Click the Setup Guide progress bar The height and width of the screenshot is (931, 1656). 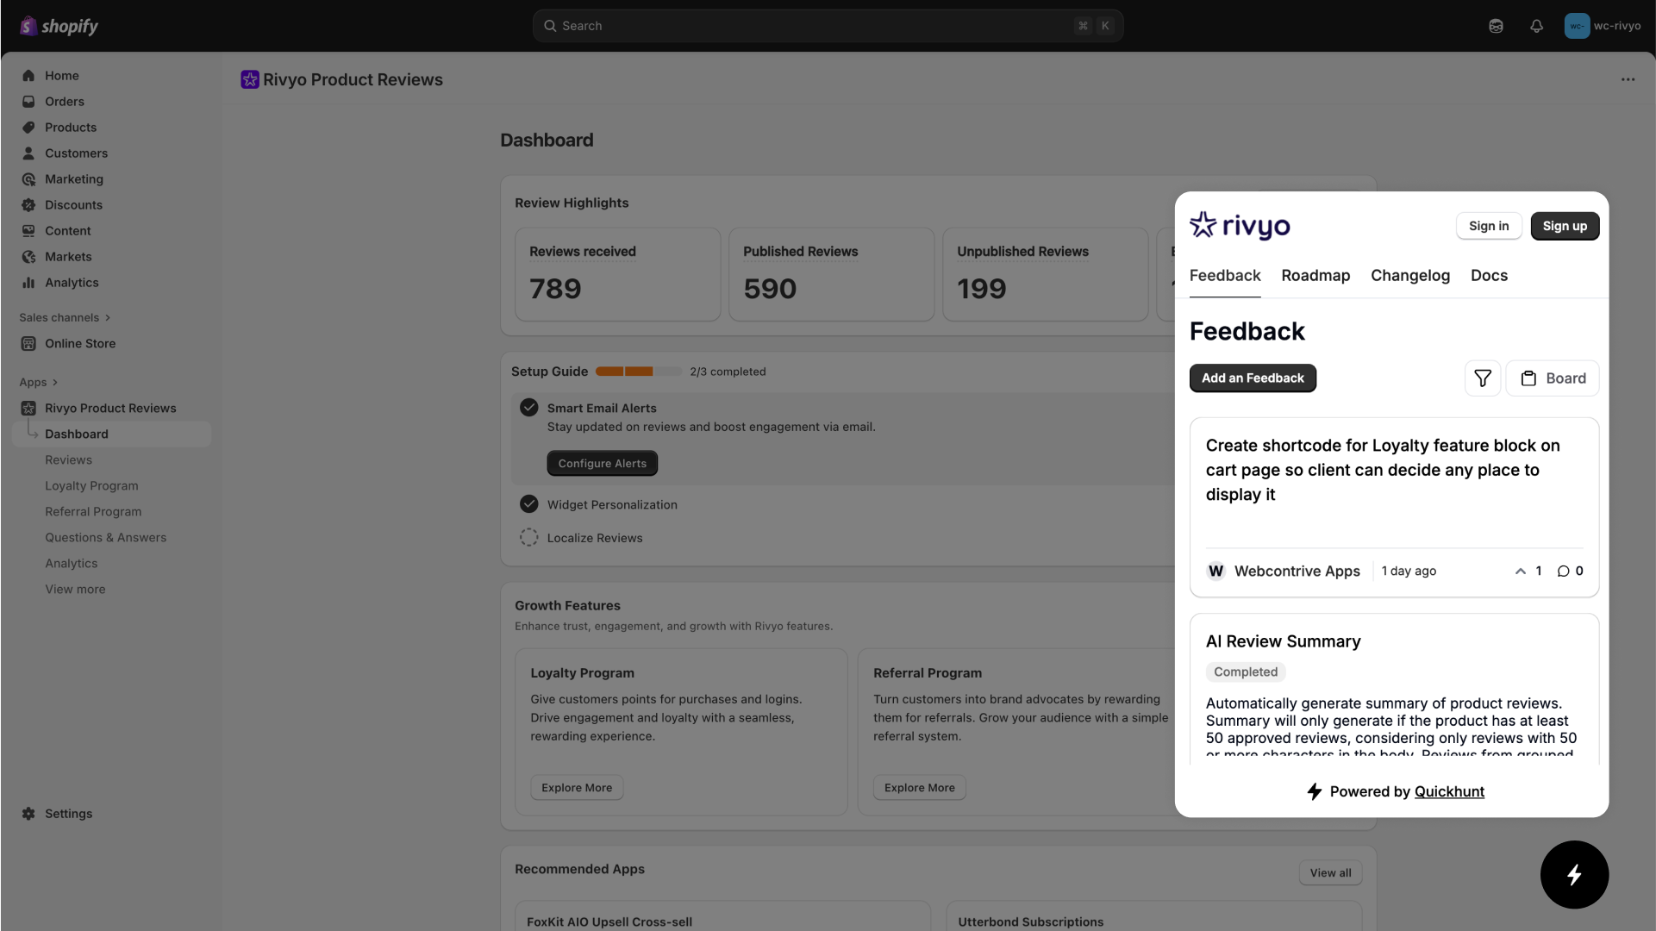(x=638, y=372)
